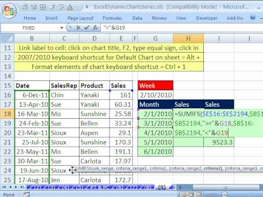Switch to Normal view in status bar
The image size is (263, 197).
pyautogui.click(x=184, y=195)
